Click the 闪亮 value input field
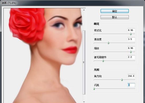Image resolution: width=145 pixels, height=103 pixels. 131,85
